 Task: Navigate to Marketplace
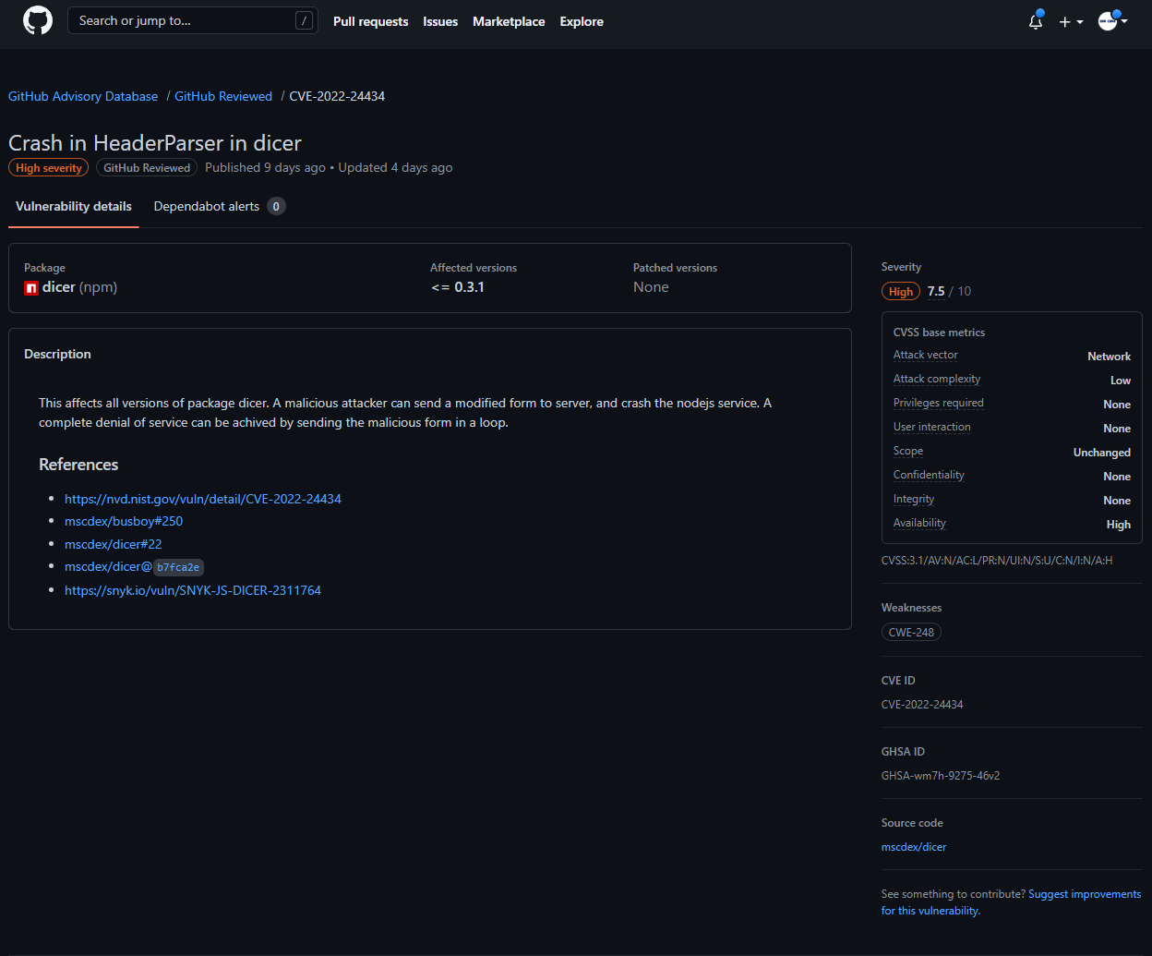(509, 21)
